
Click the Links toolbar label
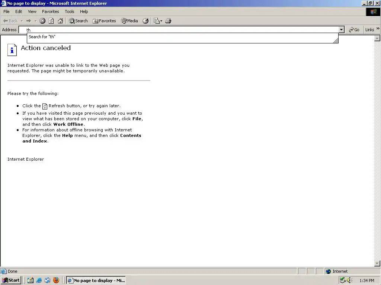click(369, 30)
